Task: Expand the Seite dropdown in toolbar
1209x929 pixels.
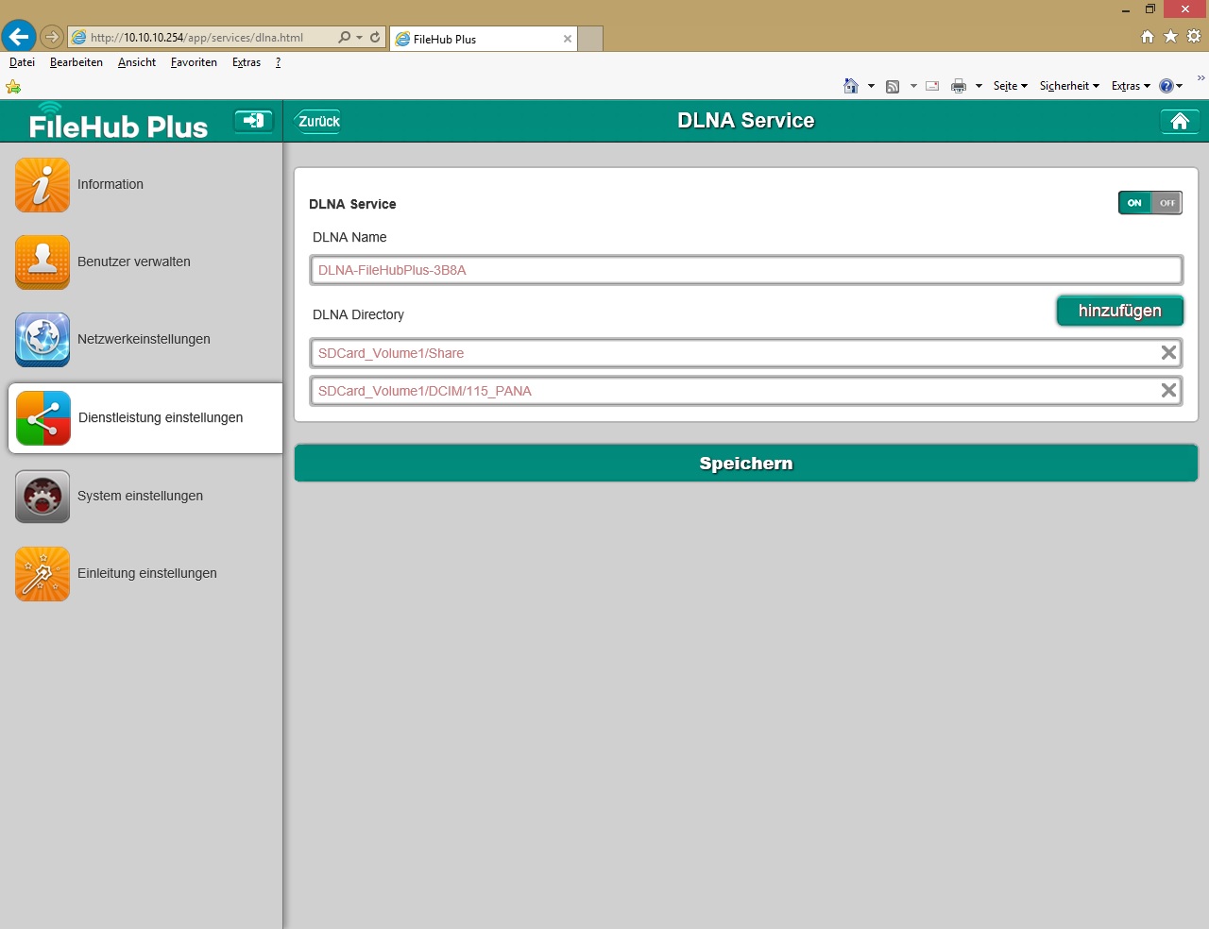Action: (1010, 86)
